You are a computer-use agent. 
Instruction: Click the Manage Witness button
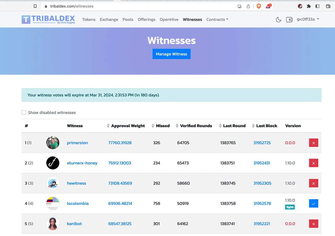(x=171, y=54)
